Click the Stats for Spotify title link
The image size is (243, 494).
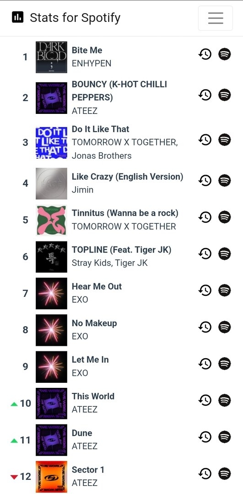coord(75,18)
